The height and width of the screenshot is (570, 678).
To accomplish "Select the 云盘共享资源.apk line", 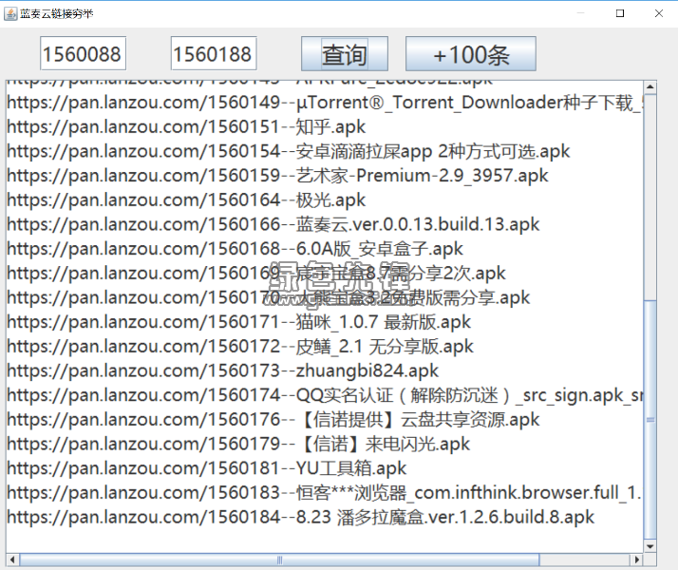I will click(x=273, y=420).
